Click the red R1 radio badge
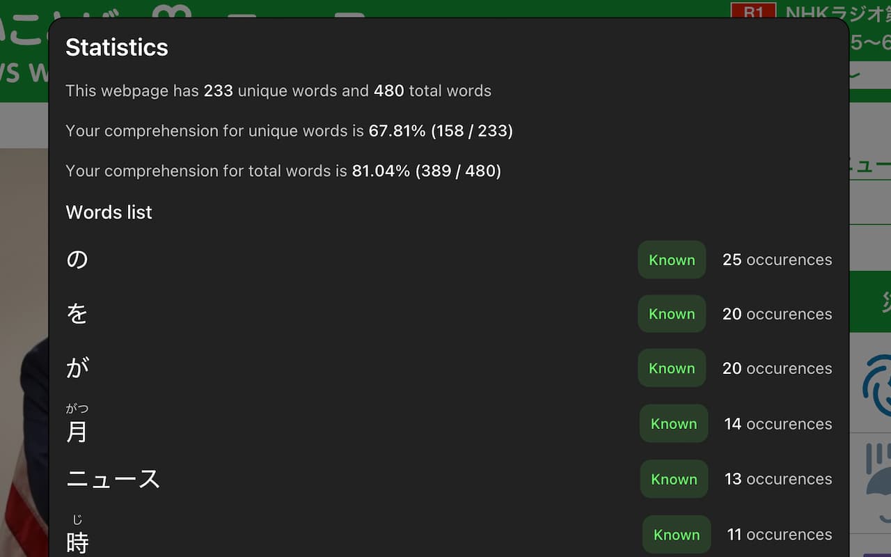The height and width of the screenshot is (557, 891). click(753, 11)
